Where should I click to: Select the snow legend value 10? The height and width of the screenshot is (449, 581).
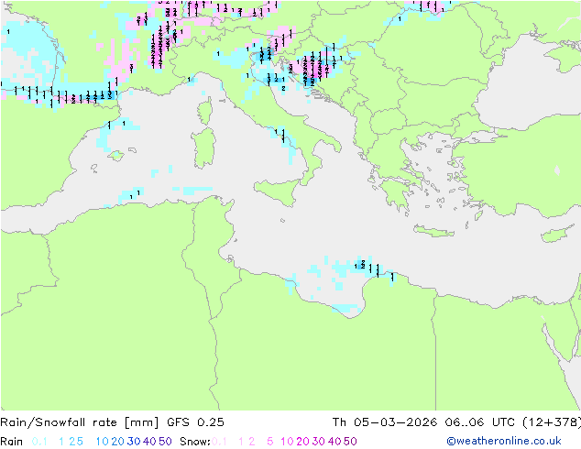coord(287,442)
